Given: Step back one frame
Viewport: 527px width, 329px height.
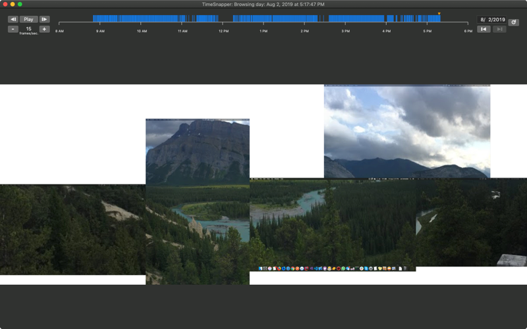Looking at the screenshot, I should click(13, 19).
